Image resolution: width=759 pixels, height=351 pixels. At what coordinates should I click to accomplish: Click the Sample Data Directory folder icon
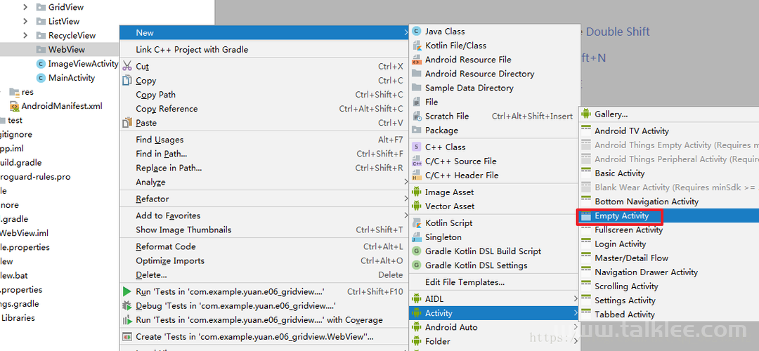click(x=416, y=88)
